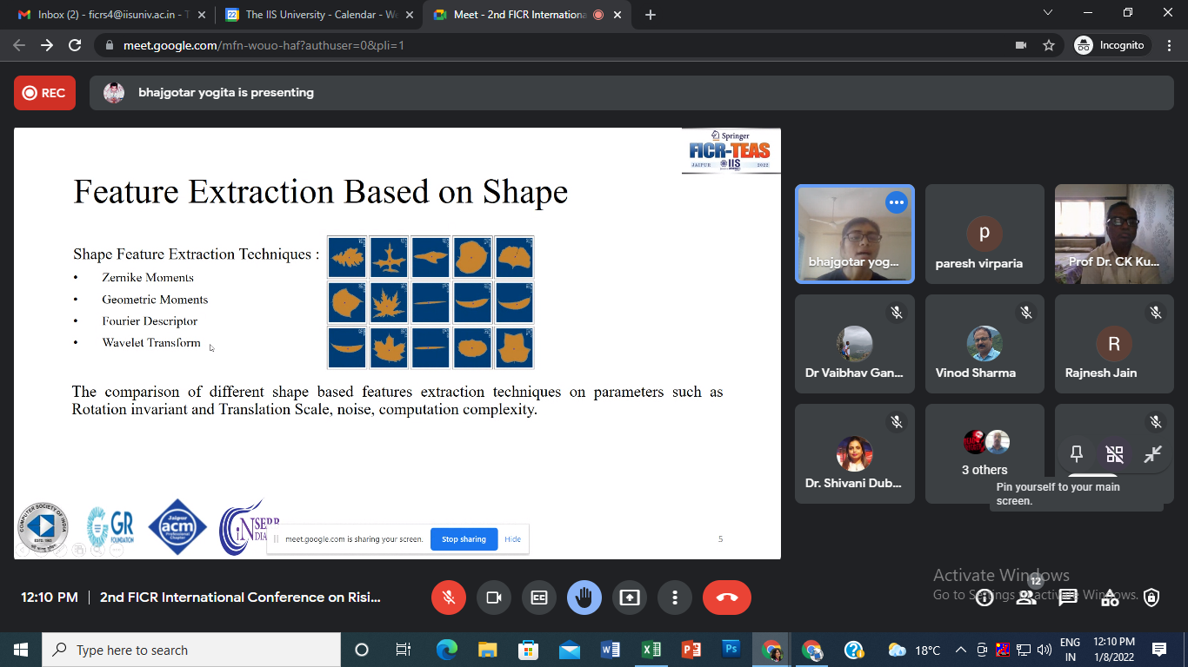Click the minimize self-view tile icon
The width and height of the screenshot is (1188, 667).
(x=1152, y=454)
